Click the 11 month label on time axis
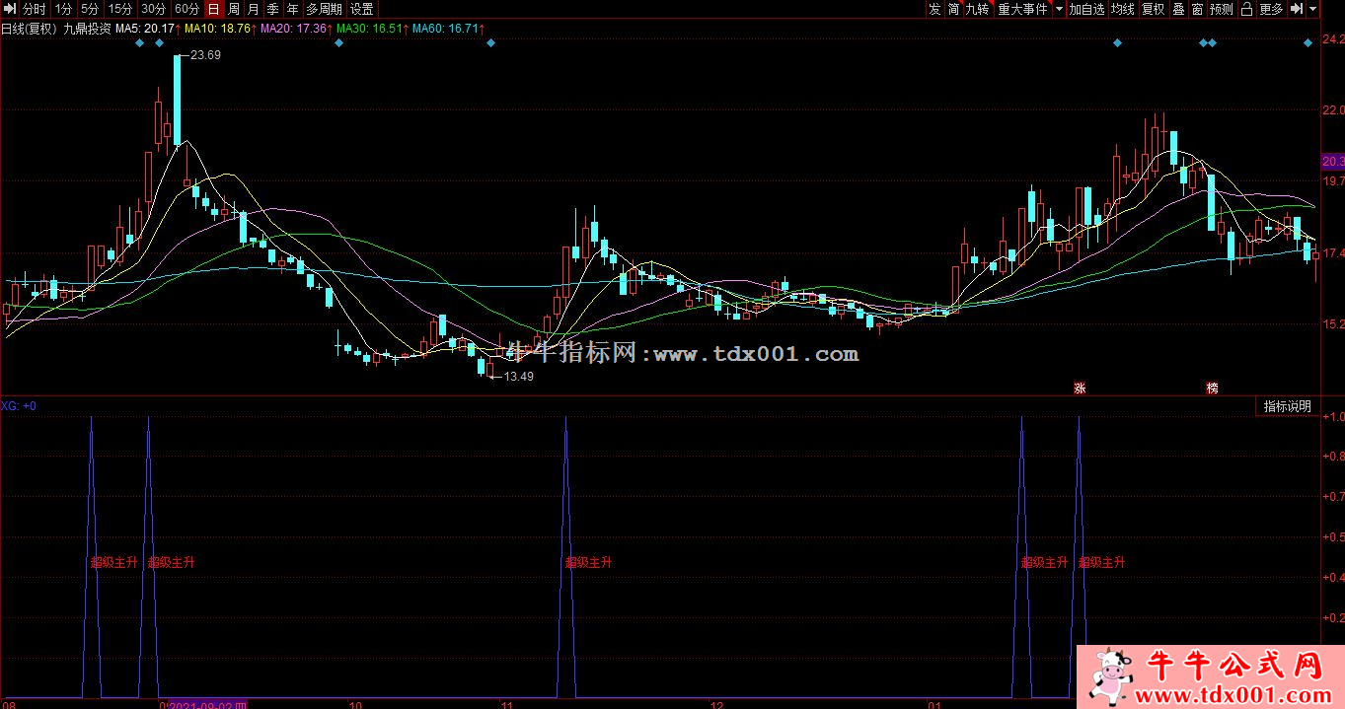Image resolution: width=1345 pixels, height=709 pixels. pos(507,704)
